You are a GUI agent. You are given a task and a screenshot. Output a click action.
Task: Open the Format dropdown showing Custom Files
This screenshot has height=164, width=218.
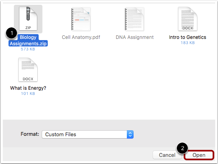pyautogui.click(x=88, y=135)
